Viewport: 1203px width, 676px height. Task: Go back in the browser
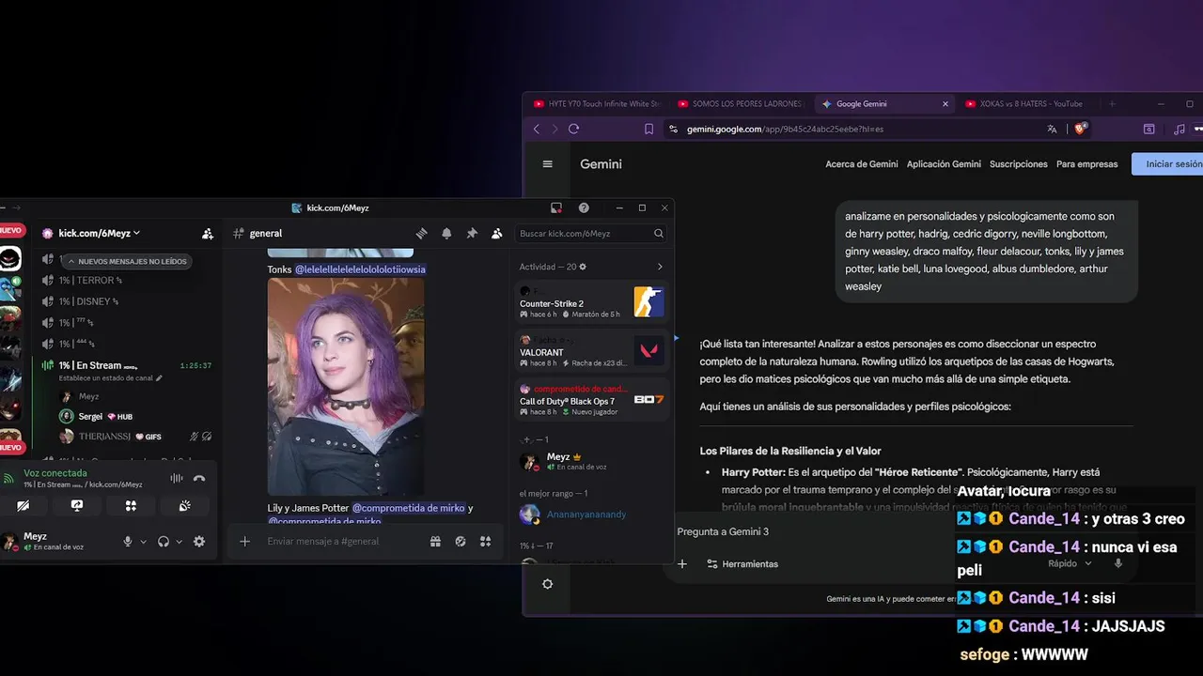[537, 130]
